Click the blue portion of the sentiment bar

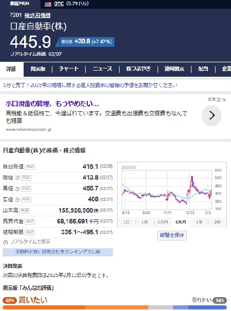200,307
